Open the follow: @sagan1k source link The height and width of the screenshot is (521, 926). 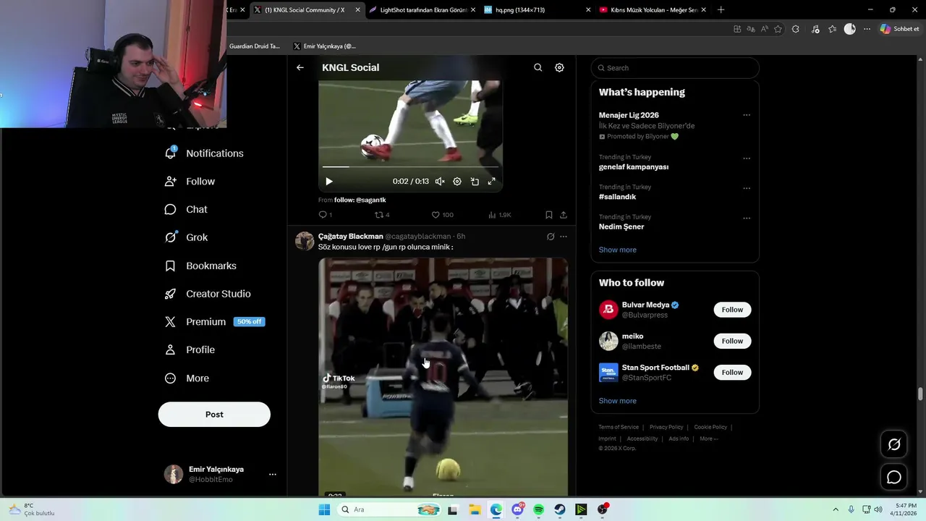[x=360, y=200]
